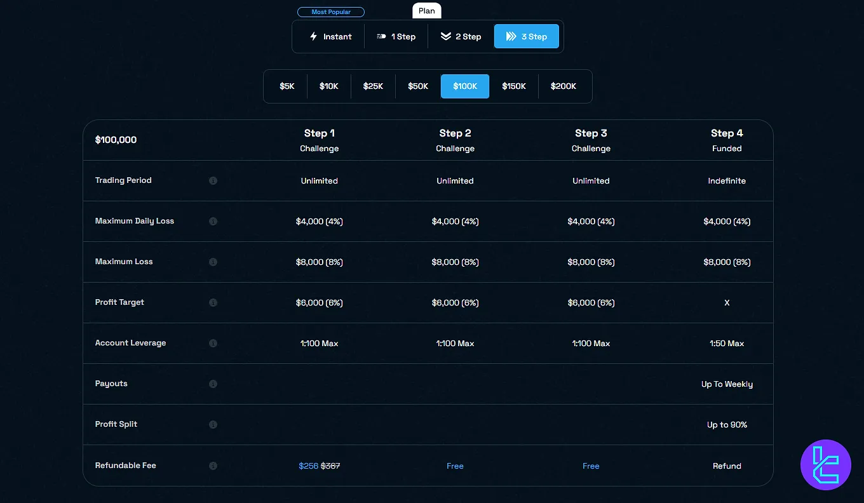Switch to the 1 Step plan
The width and height of the screenshot is (864, 503).
point(396,37)
